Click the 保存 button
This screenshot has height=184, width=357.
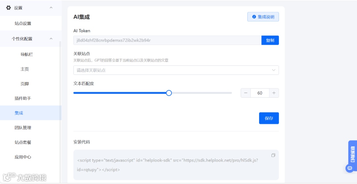tap(269, 118)
